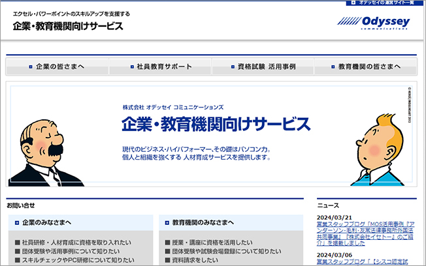This screenshot has width=426, height=266.
Task: Open the 2024/03/21 news blog link
Action: [365, 233]
